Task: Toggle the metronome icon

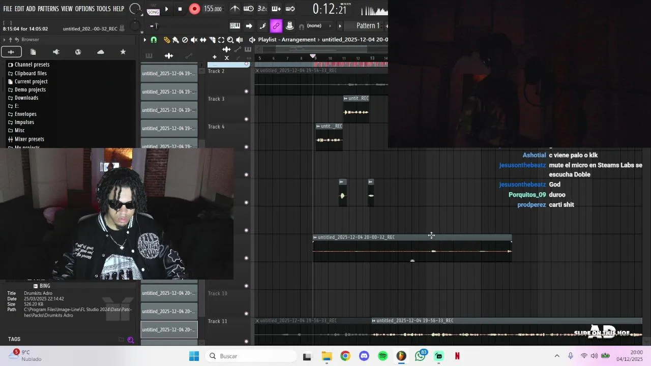Action: (235, 9)
